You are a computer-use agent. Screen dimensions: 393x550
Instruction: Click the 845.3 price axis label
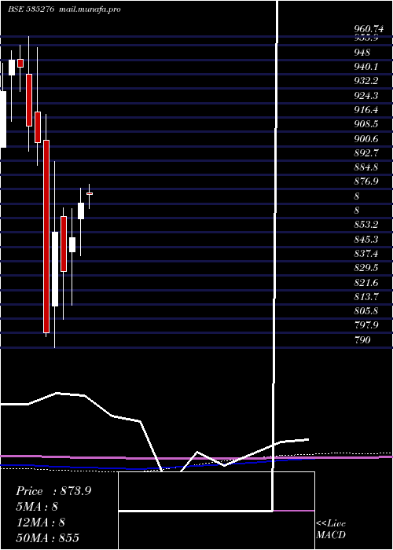[x=366, y=240]
